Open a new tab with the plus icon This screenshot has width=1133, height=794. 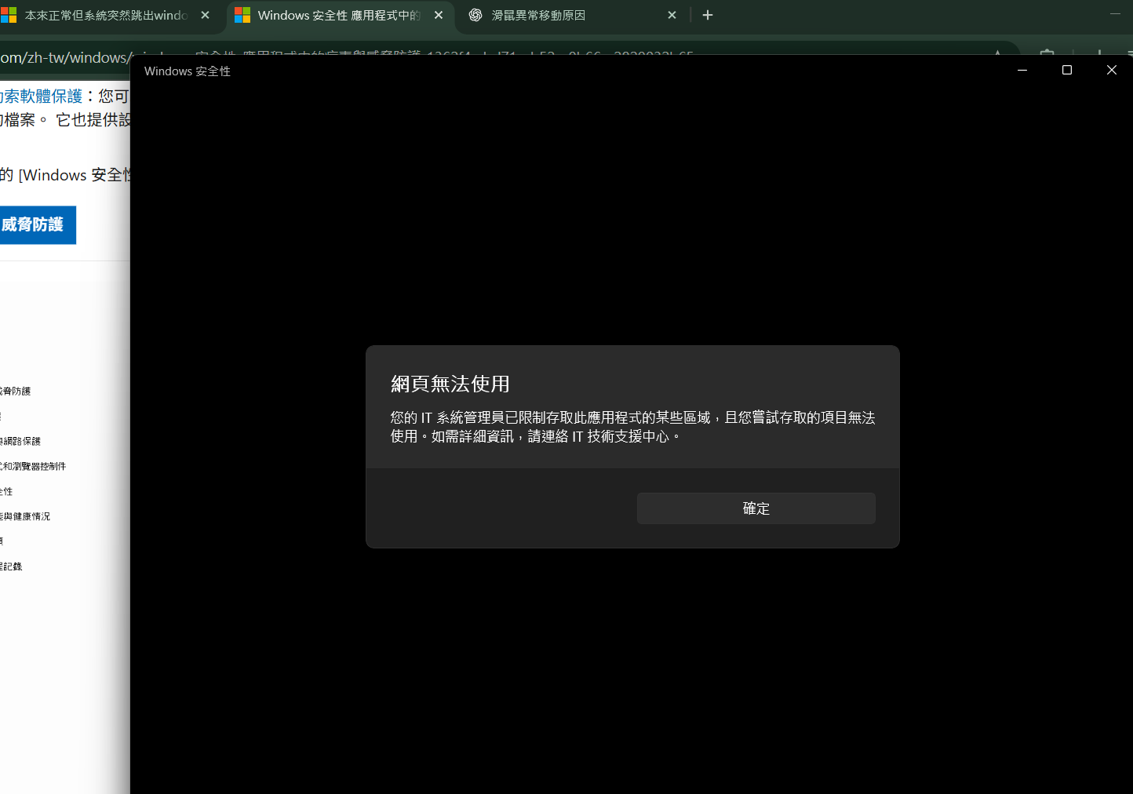pos(708,15)
